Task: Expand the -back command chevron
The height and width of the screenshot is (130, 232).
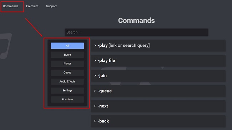Action: (x=95, y=121)
